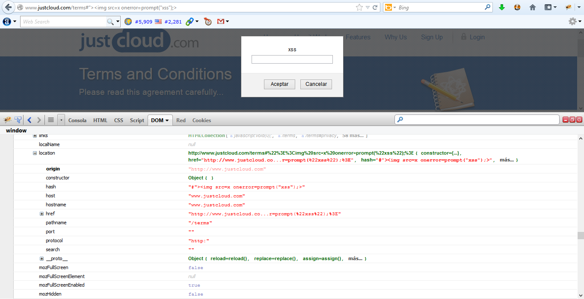Open the URL bar history dropdown arrow

click(368, 7)
